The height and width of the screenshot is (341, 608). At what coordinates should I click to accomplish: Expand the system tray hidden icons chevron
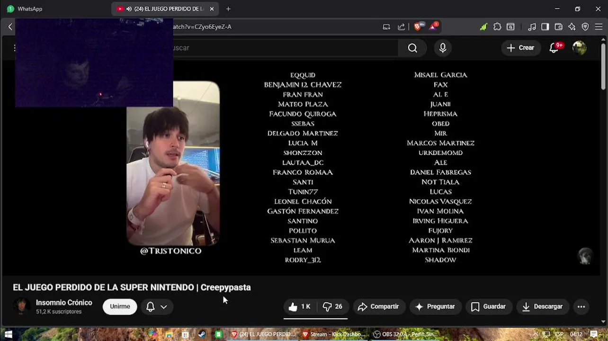(x=536, y=334)
